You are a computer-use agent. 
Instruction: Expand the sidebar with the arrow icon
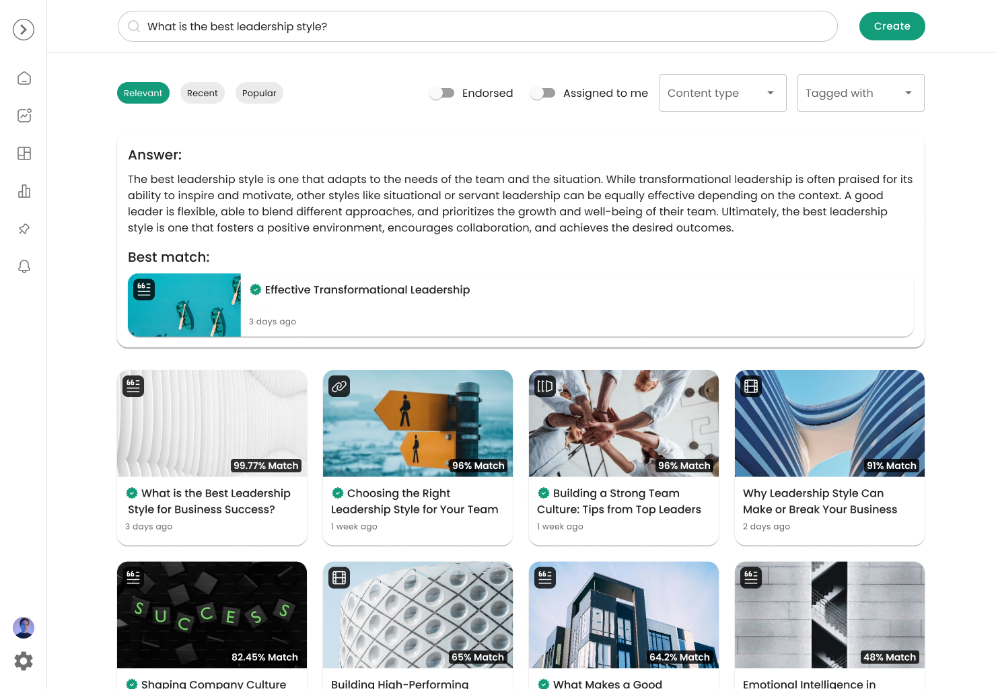[x=24, y=30]
